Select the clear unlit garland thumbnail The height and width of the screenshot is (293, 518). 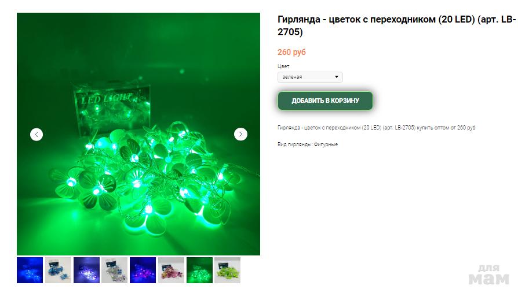pos(114,270)
